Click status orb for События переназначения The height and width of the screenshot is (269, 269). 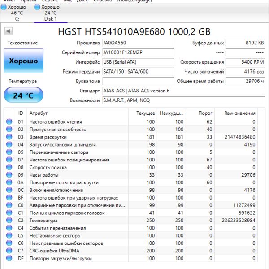pos(9,228)
